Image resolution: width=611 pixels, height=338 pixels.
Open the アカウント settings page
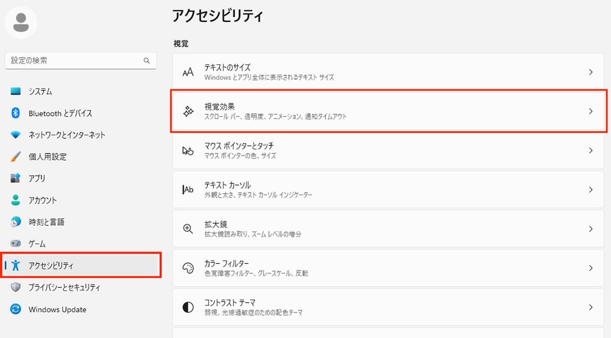[43, 200]
